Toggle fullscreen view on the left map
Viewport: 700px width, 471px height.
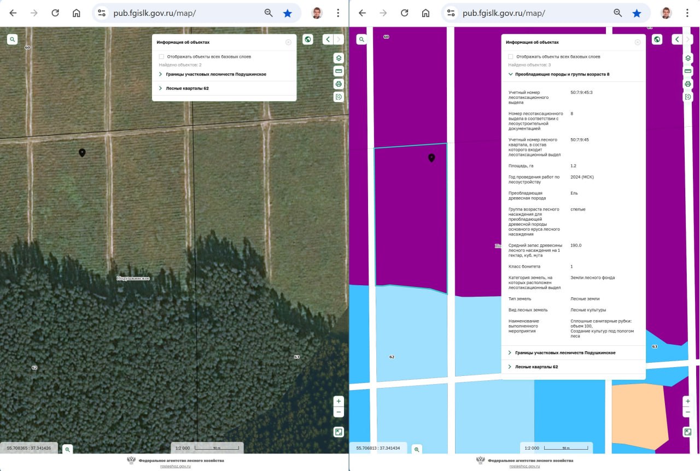click(x=339, y=432)
